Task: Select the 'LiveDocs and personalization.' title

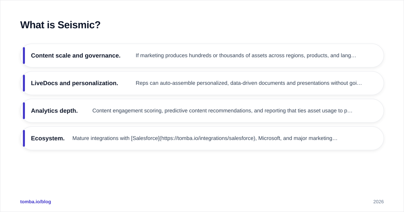Action: pyautogui.click(x=74, y=83)
